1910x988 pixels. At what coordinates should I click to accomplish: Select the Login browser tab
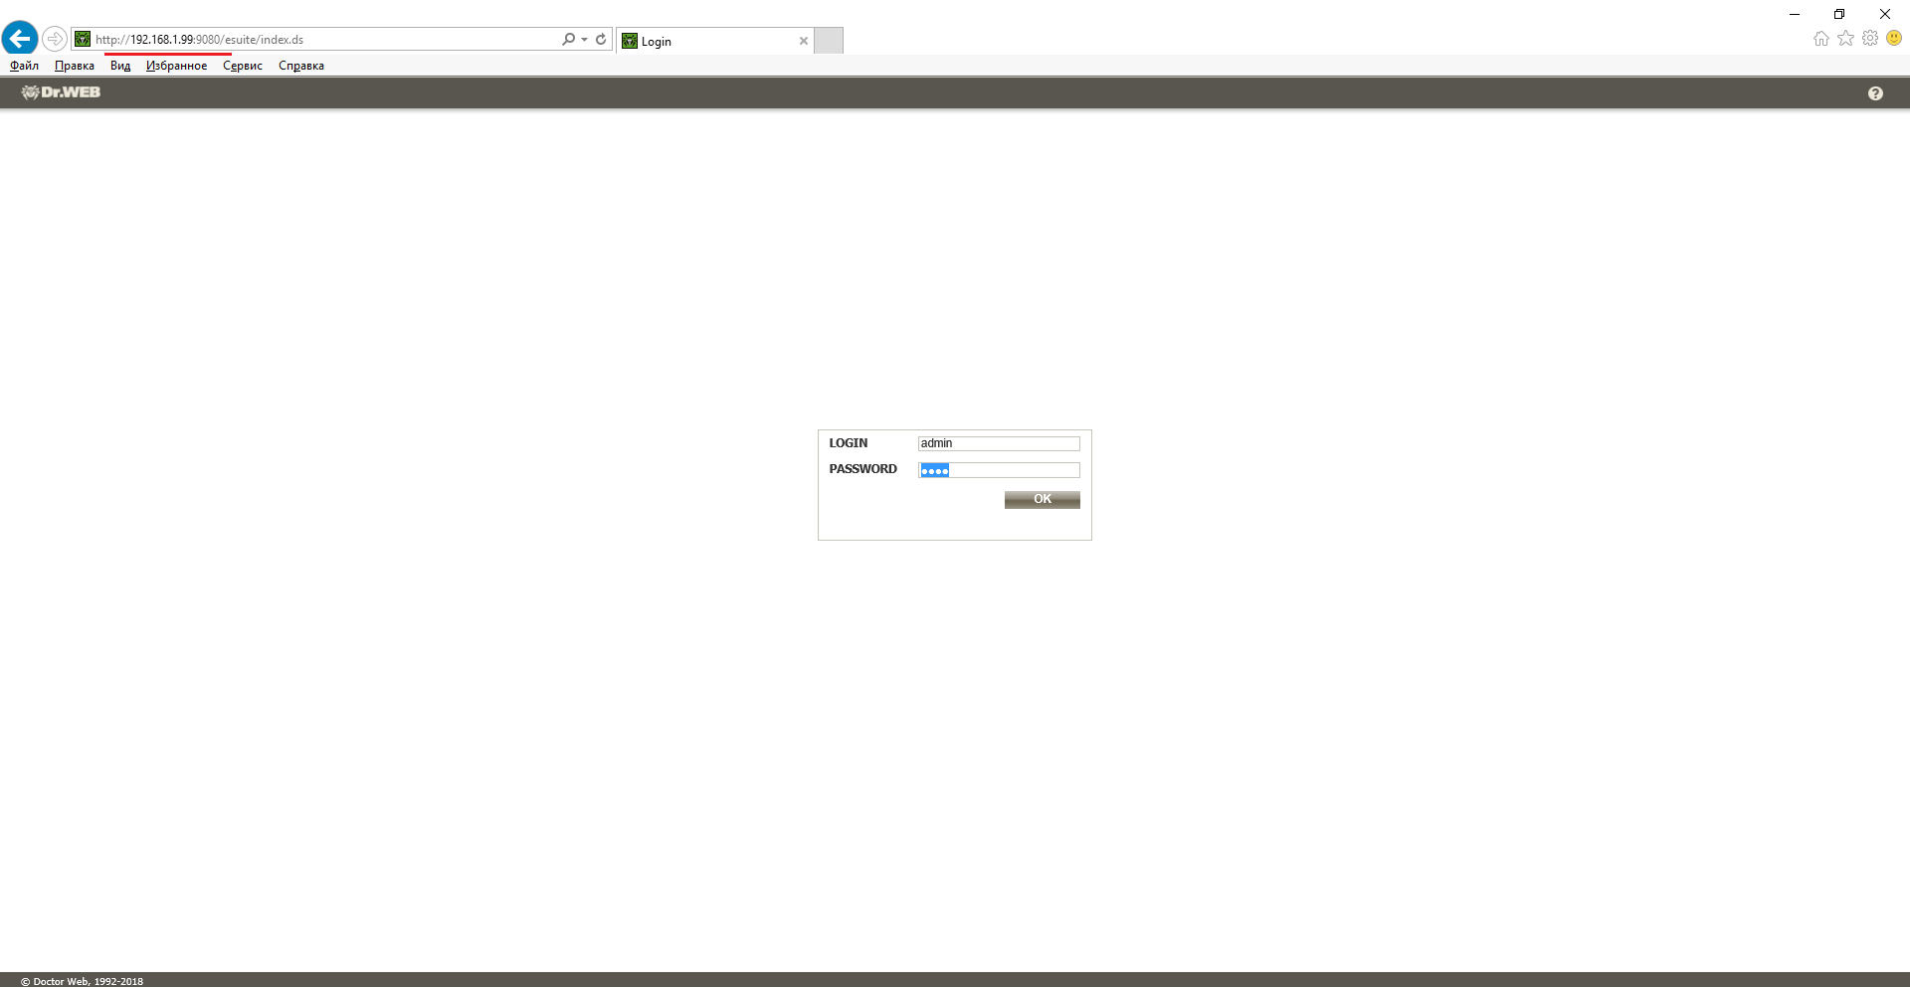pos(714,41)
